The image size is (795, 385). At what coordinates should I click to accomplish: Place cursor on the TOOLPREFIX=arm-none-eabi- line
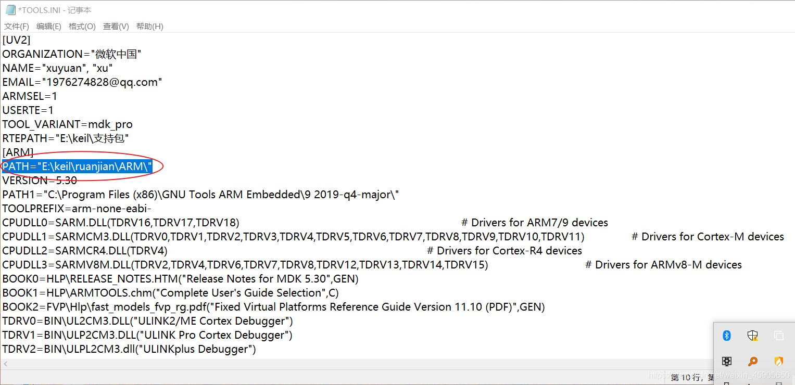pyautogui.click(x=77, y=209)
